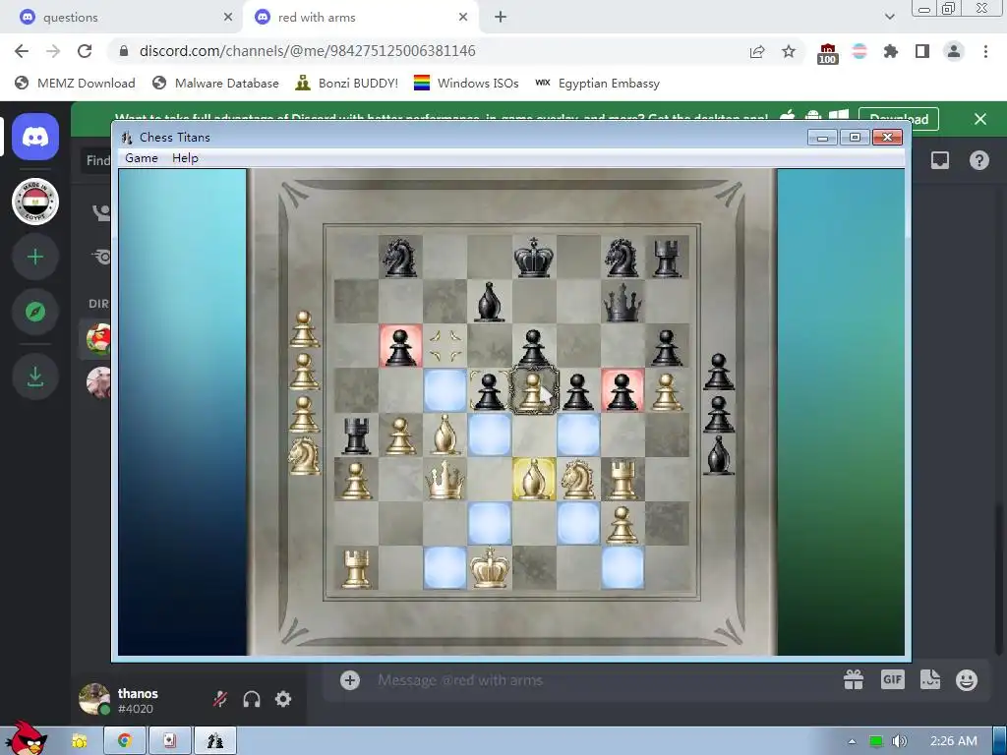Viewport: 1007px width, 755px height.
Task: Open the Discord inbox icon
Action: (940, 160)
